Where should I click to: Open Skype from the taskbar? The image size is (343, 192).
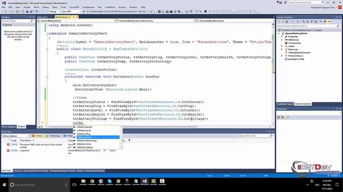pyautogui.click(x=109, y=181)
